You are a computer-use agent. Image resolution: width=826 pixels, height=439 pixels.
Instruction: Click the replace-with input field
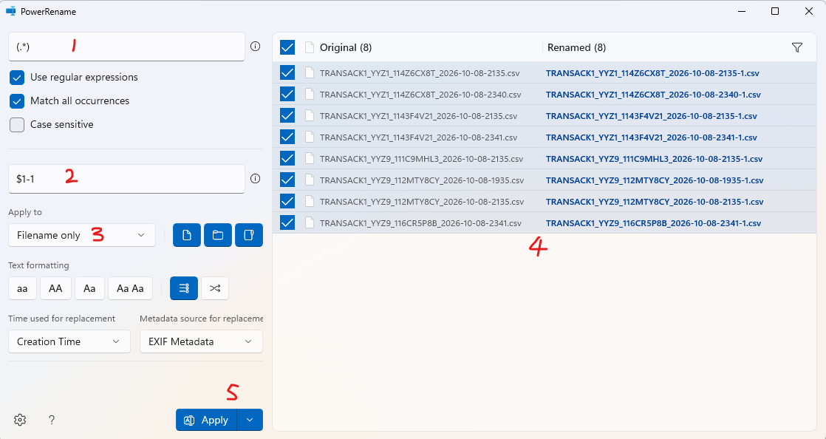126,179
